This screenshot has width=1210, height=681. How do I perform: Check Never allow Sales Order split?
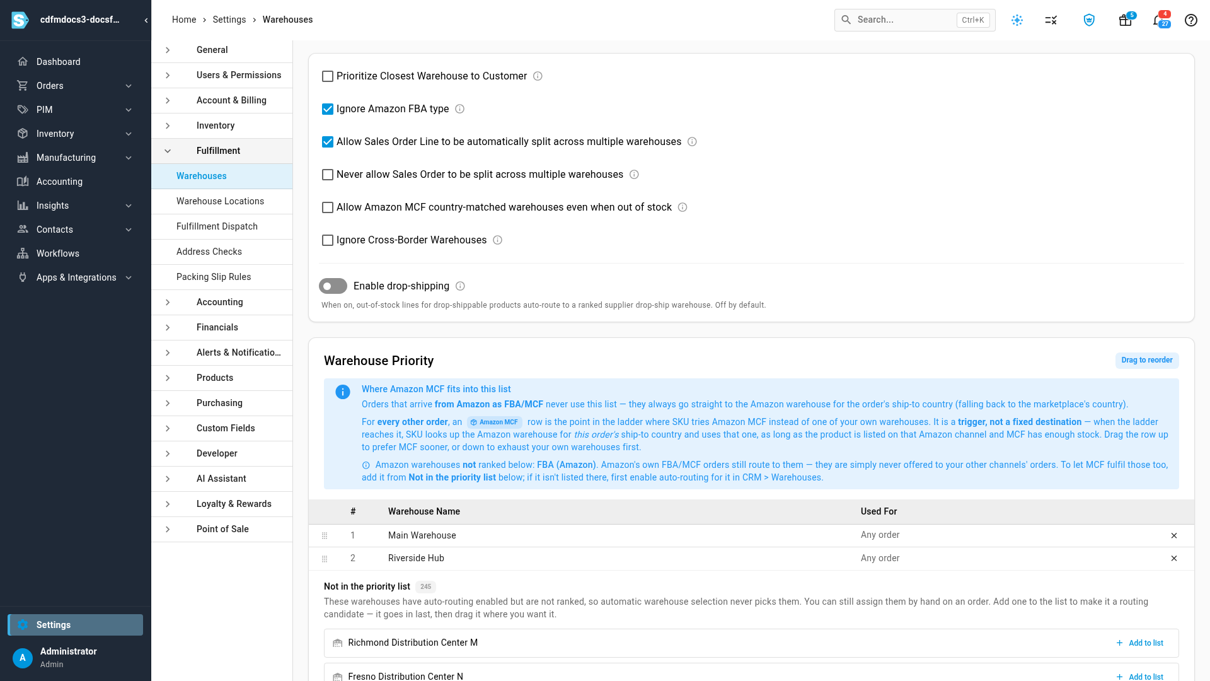tap(328, 175)
